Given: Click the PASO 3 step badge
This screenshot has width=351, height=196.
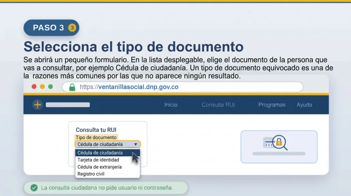Looking at the screenshot, I should 51,28.
